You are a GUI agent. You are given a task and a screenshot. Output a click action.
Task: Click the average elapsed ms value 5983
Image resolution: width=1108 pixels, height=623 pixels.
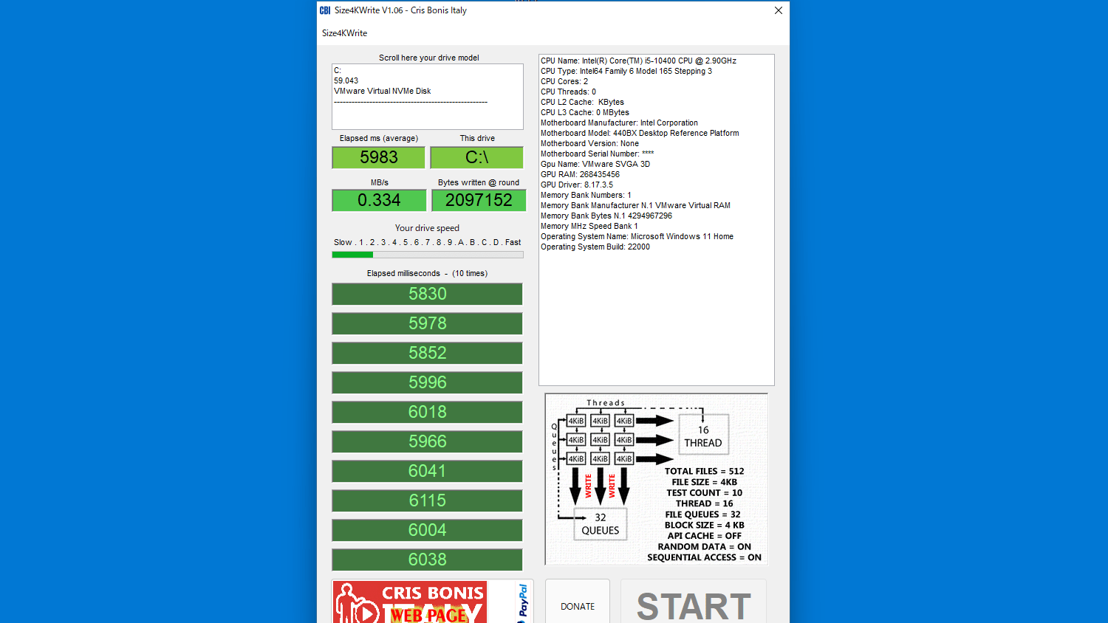coord(378,157)
